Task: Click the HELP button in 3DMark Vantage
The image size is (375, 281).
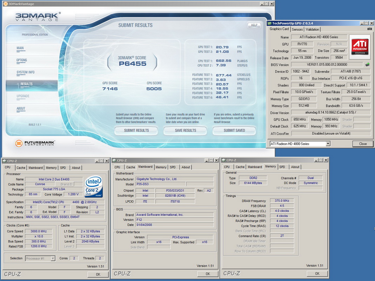Action: click(x=254, y=25)
